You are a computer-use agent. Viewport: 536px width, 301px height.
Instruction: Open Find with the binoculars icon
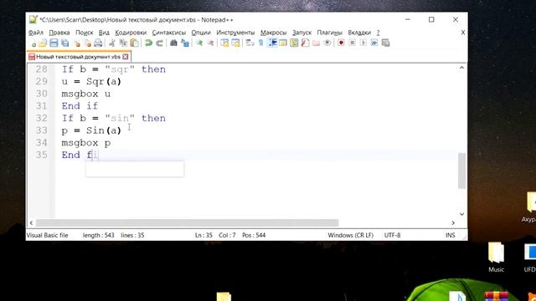point(173,43)
